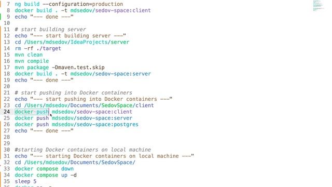Click 'mvn package -Dmaven.test.skip' line
This screenshot has height=187, width=332.
pos(60,68)
